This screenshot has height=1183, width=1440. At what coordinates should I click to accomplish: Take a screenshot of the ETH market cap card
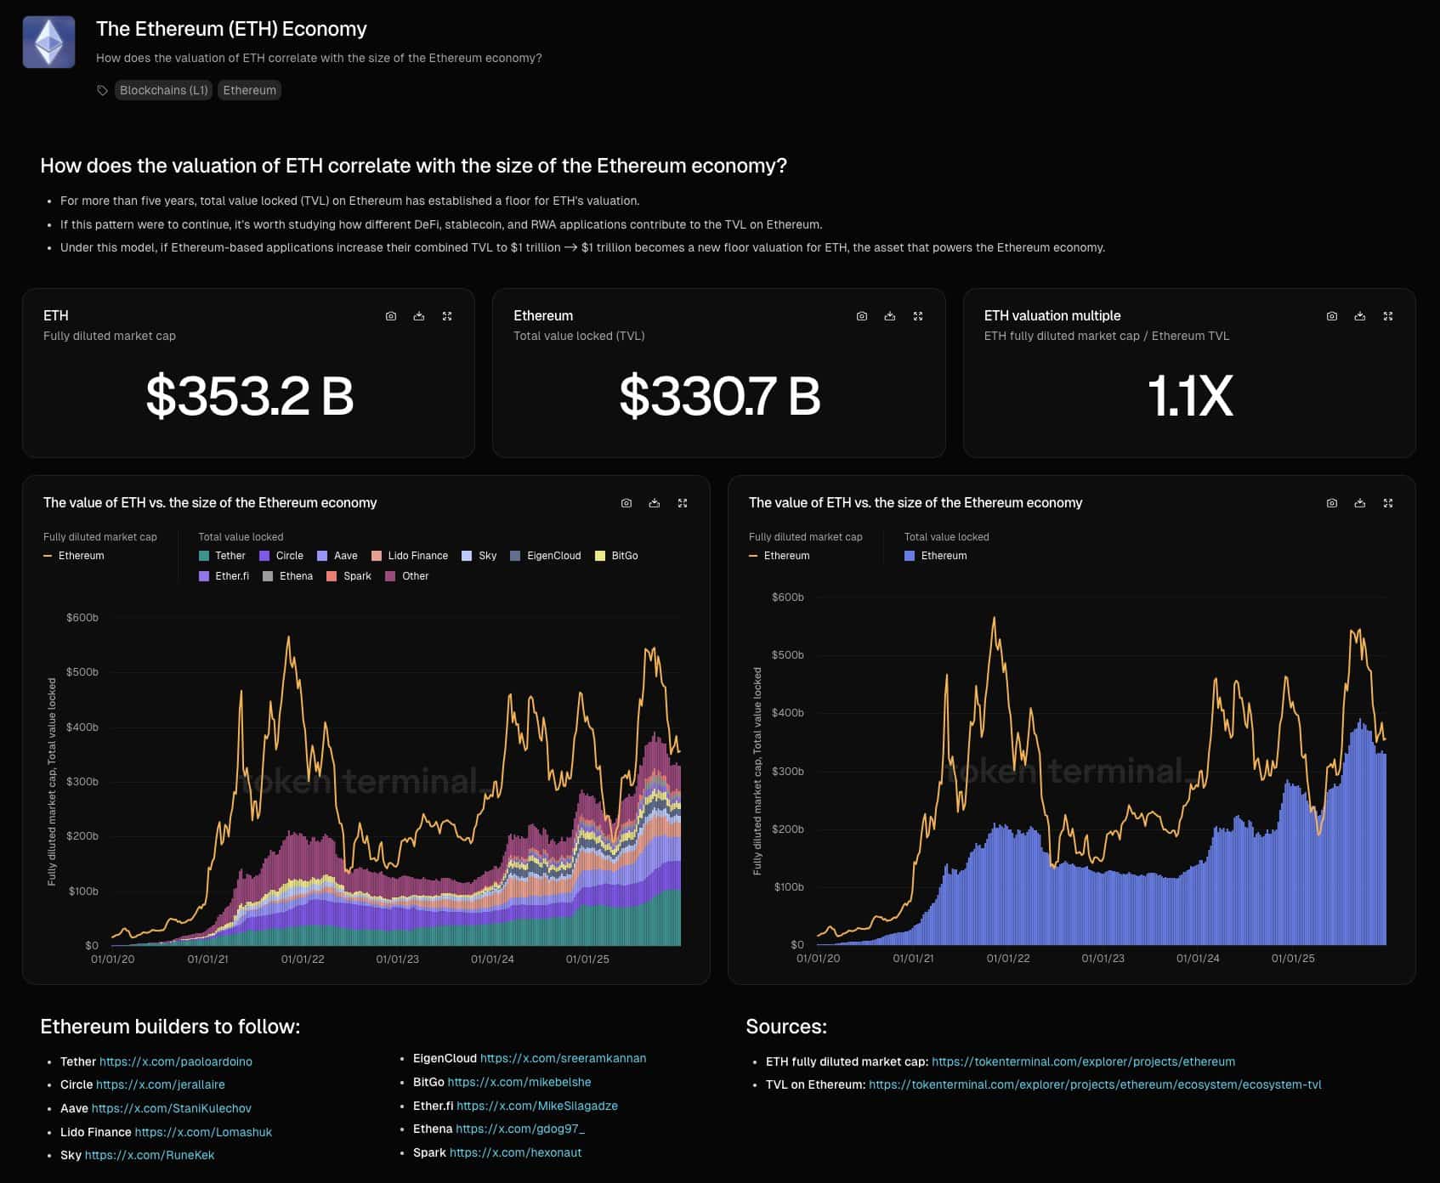391,316
